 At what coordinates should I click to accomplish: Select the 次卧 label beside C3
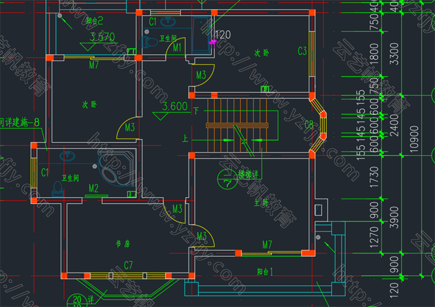(x=262, y=52)
